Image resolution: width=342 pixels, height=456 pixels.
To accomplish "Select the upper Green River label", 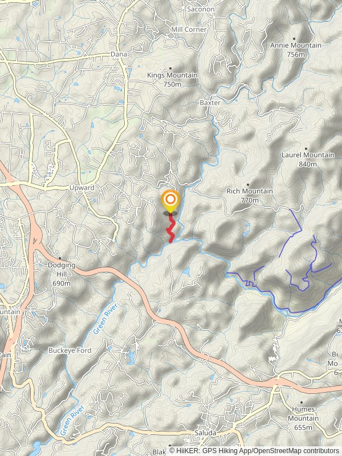I will coord(105,319).
